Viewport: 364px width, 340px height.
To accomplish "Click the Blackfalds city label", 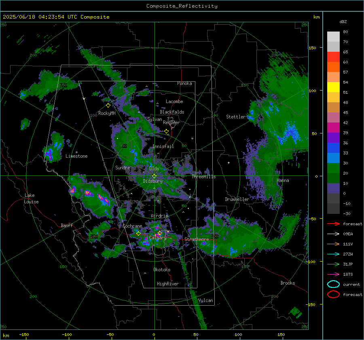I will 172,112.
